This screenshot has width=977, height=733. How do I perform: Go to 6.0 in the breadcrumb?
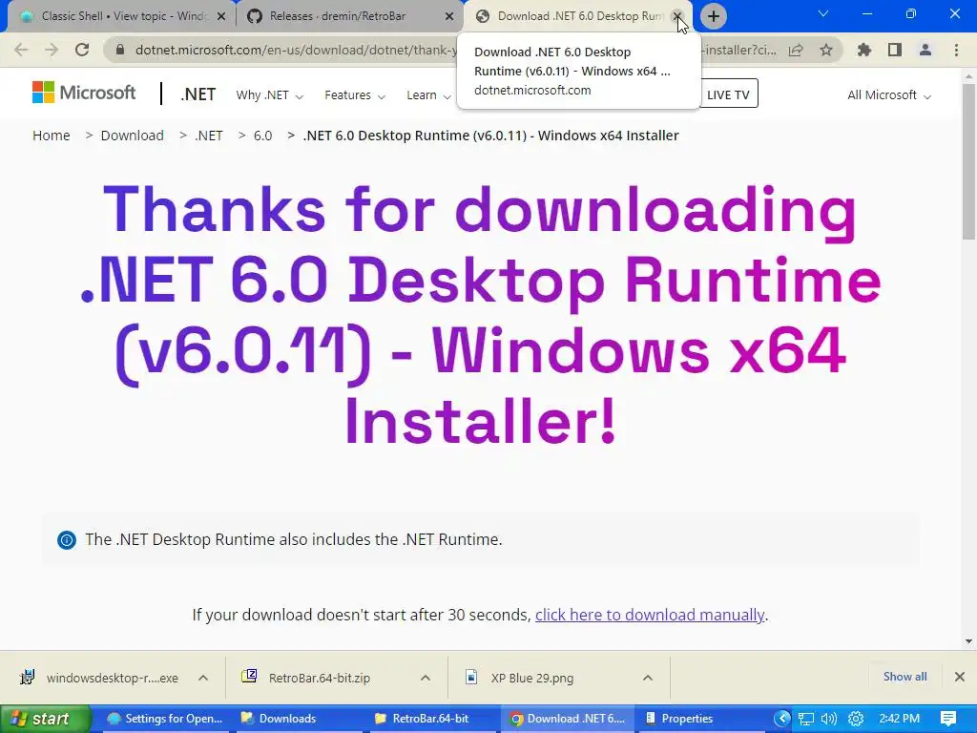click(x=263, y=136)
